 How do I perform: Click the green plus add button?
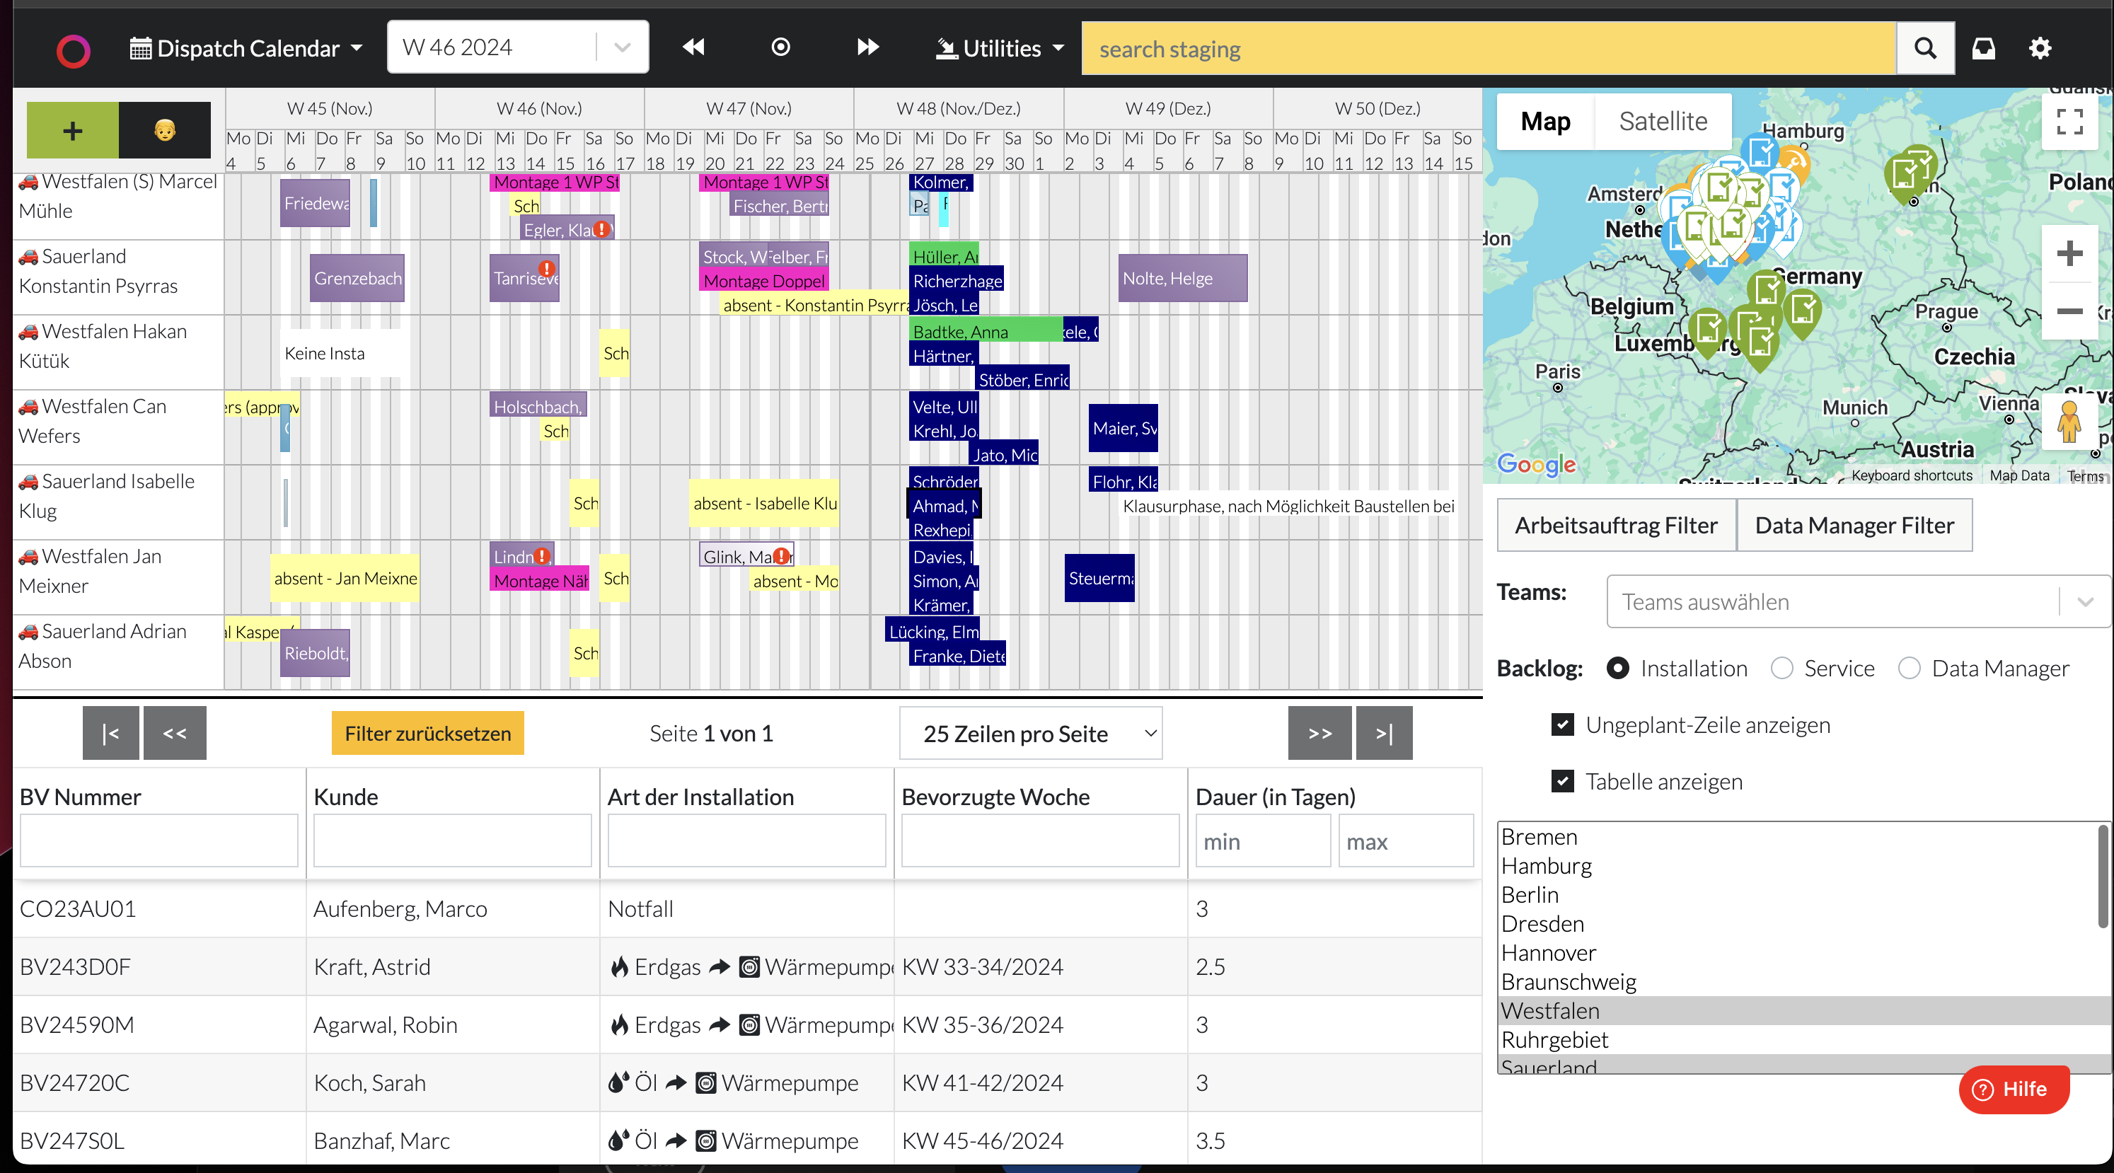coord(73,129)
